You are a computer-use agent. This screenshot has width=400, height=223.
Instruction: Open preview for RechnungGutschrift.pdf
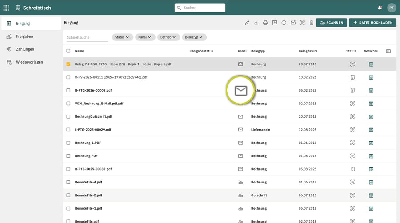coord(371,117)
